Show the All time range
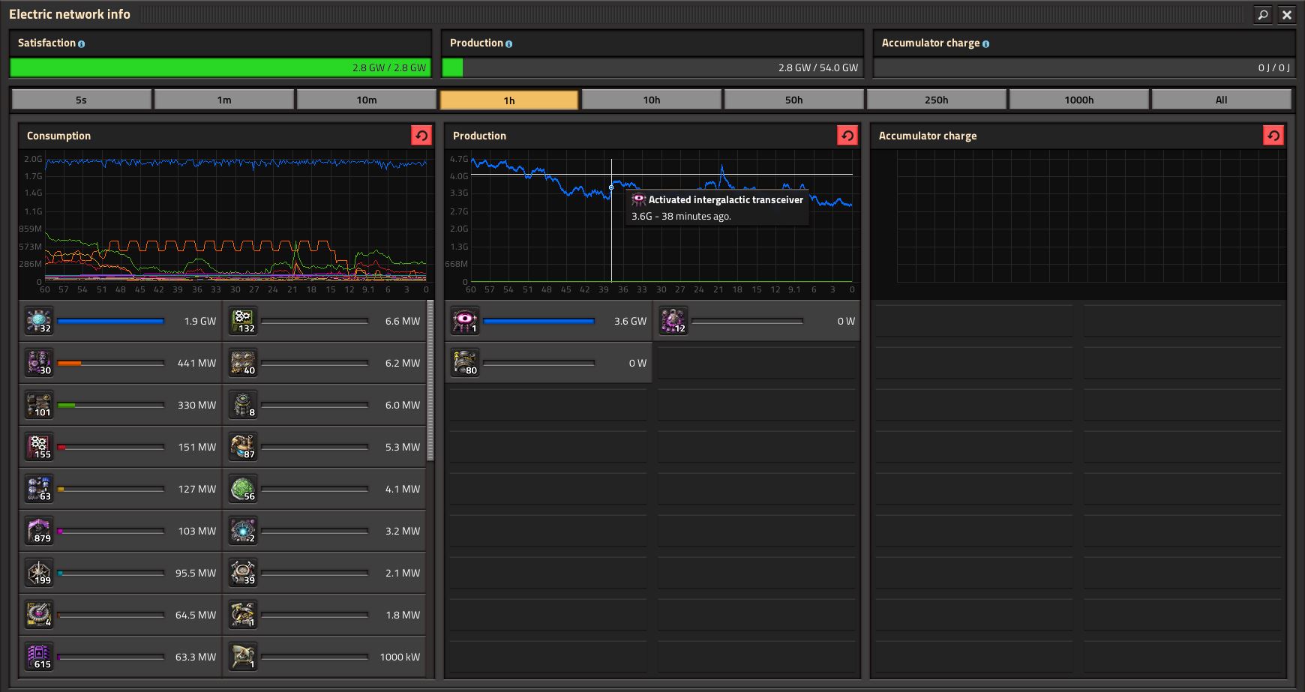Image resolution: width=1305 pixels, height=692 pixels. [x=1221, y=100]
